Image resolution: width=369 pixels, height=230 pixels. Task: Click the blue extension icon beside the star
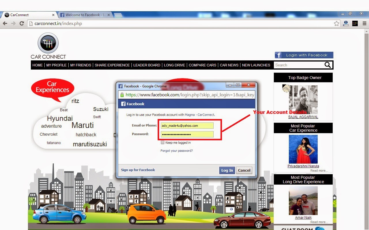click(346, 24)
